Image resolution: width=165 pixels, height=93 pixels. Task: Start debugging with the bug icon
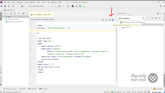(x=52, y=6)
